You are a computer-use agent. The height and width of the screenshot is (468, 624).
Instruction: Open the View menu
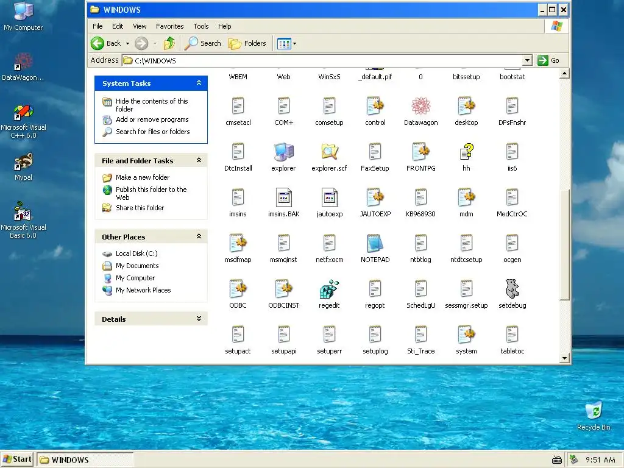point(140,26)
